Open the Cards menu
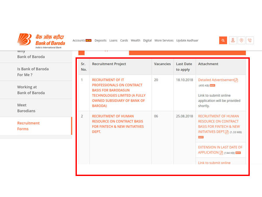Image resolution: width=262 pixels, height=197 pixels. tap(124, 40)
